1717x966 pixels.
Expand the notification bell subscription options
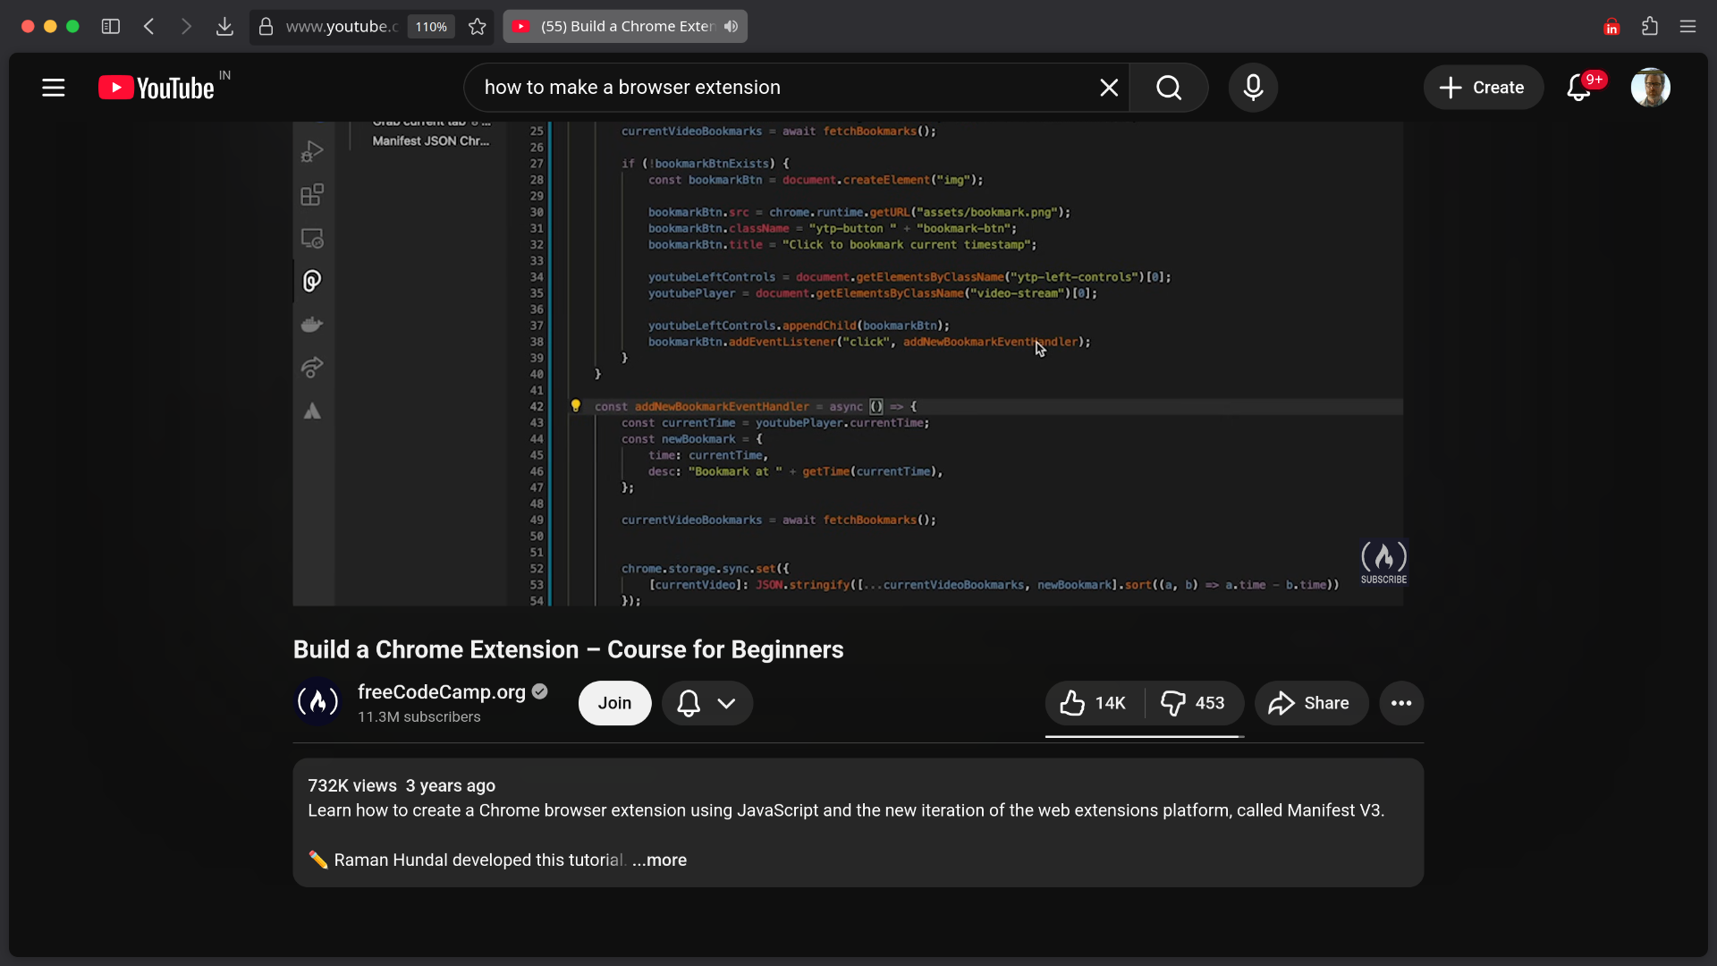pos(727,703)
